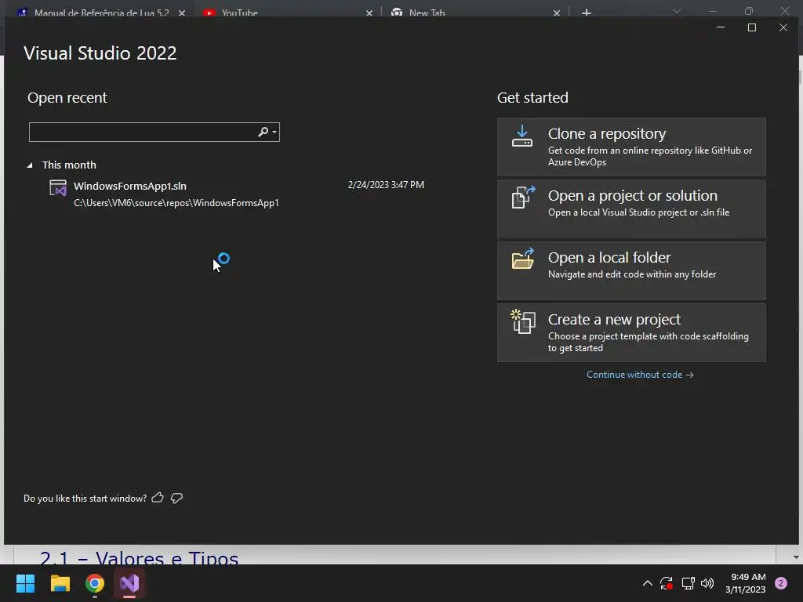The width and height of the screenshot is (803, 602).
Task: Close the Manual de Referência de Lua tab
Action: click(x=182, y=13)
